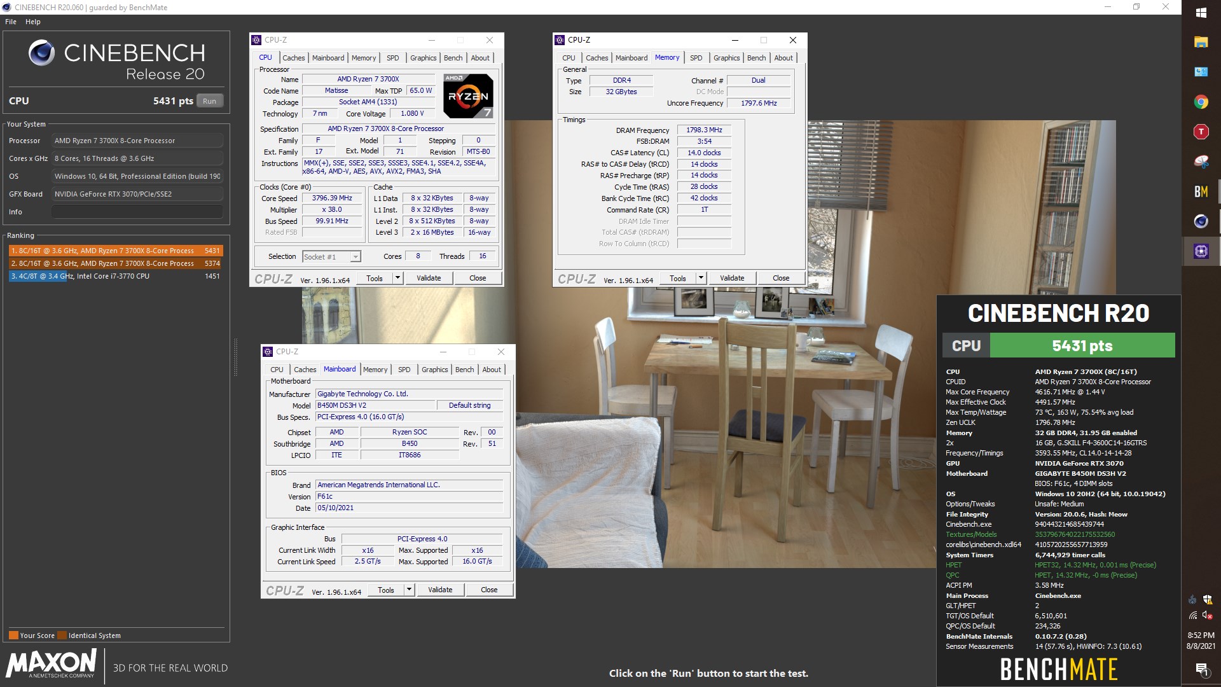Click Validate in Mainboard-tab CPU-Z window
Image resolution: width=1221 pixels, height=687 pixels.
pos(440,590)
